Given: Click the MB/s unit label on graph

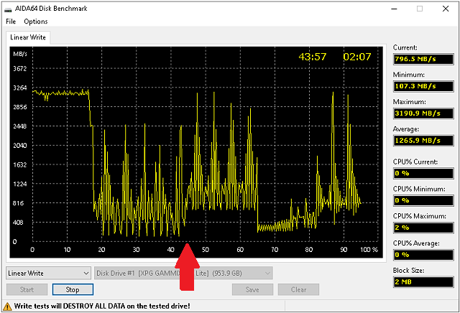Looking at the screenshot, I should coord(20,54).
